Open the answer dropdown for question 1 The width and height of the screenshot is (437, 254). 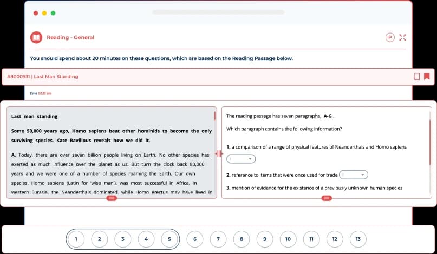pos(241,159)
